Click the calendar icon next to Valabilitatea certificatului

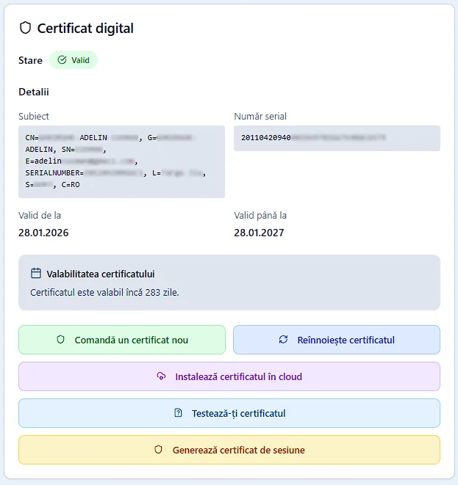coord(36,273)
